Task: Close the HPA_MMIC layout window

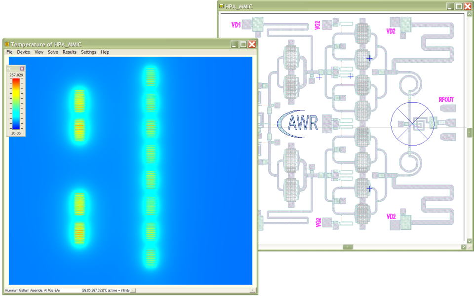Action: pos(468,6)
